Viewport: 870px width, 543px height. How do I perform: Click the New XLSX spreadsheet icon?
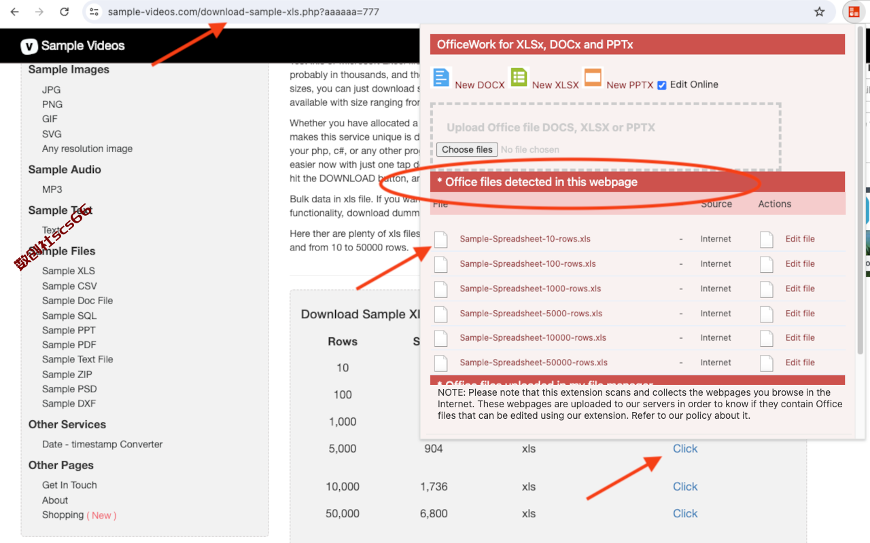click(x=519, y=77)
